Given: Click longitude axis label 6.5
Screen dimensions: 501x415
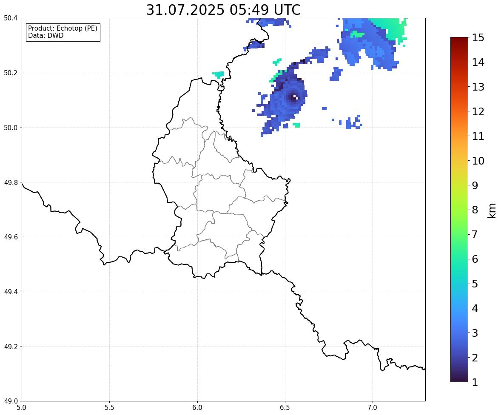Looking at the screenshot, I should (x=285, y=408).
